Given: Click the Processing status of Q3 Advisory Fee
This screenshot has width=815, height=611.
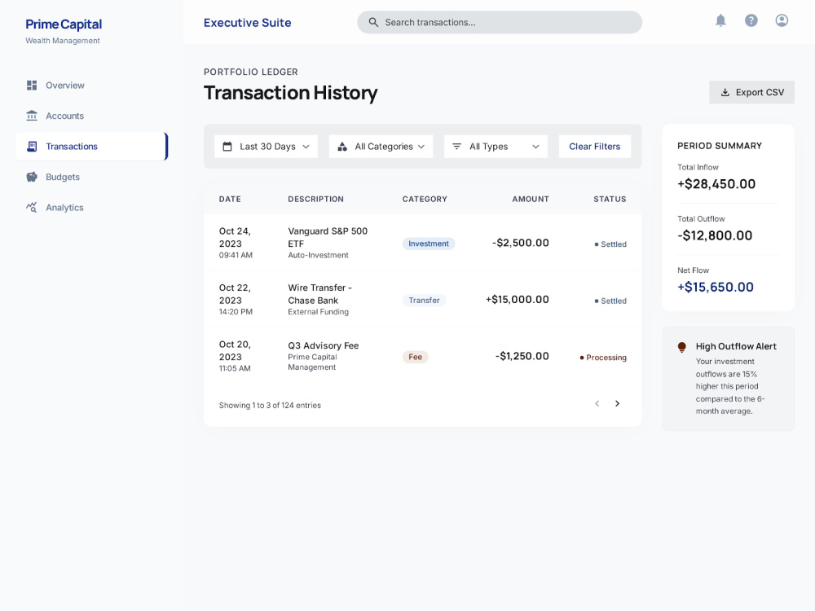Looking at the screenshot, I should click(x=603, y=358).
